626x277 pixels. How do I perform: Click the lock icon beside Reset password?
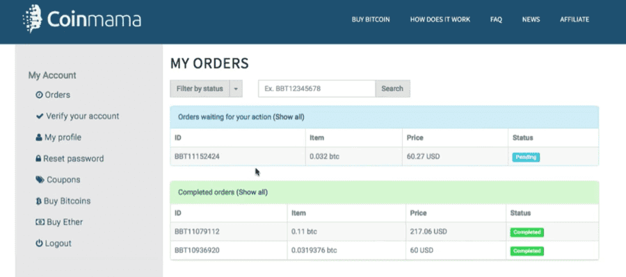(x=38, y=158)
